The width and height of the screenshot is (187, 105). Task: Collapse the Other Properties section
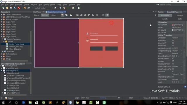158,35
